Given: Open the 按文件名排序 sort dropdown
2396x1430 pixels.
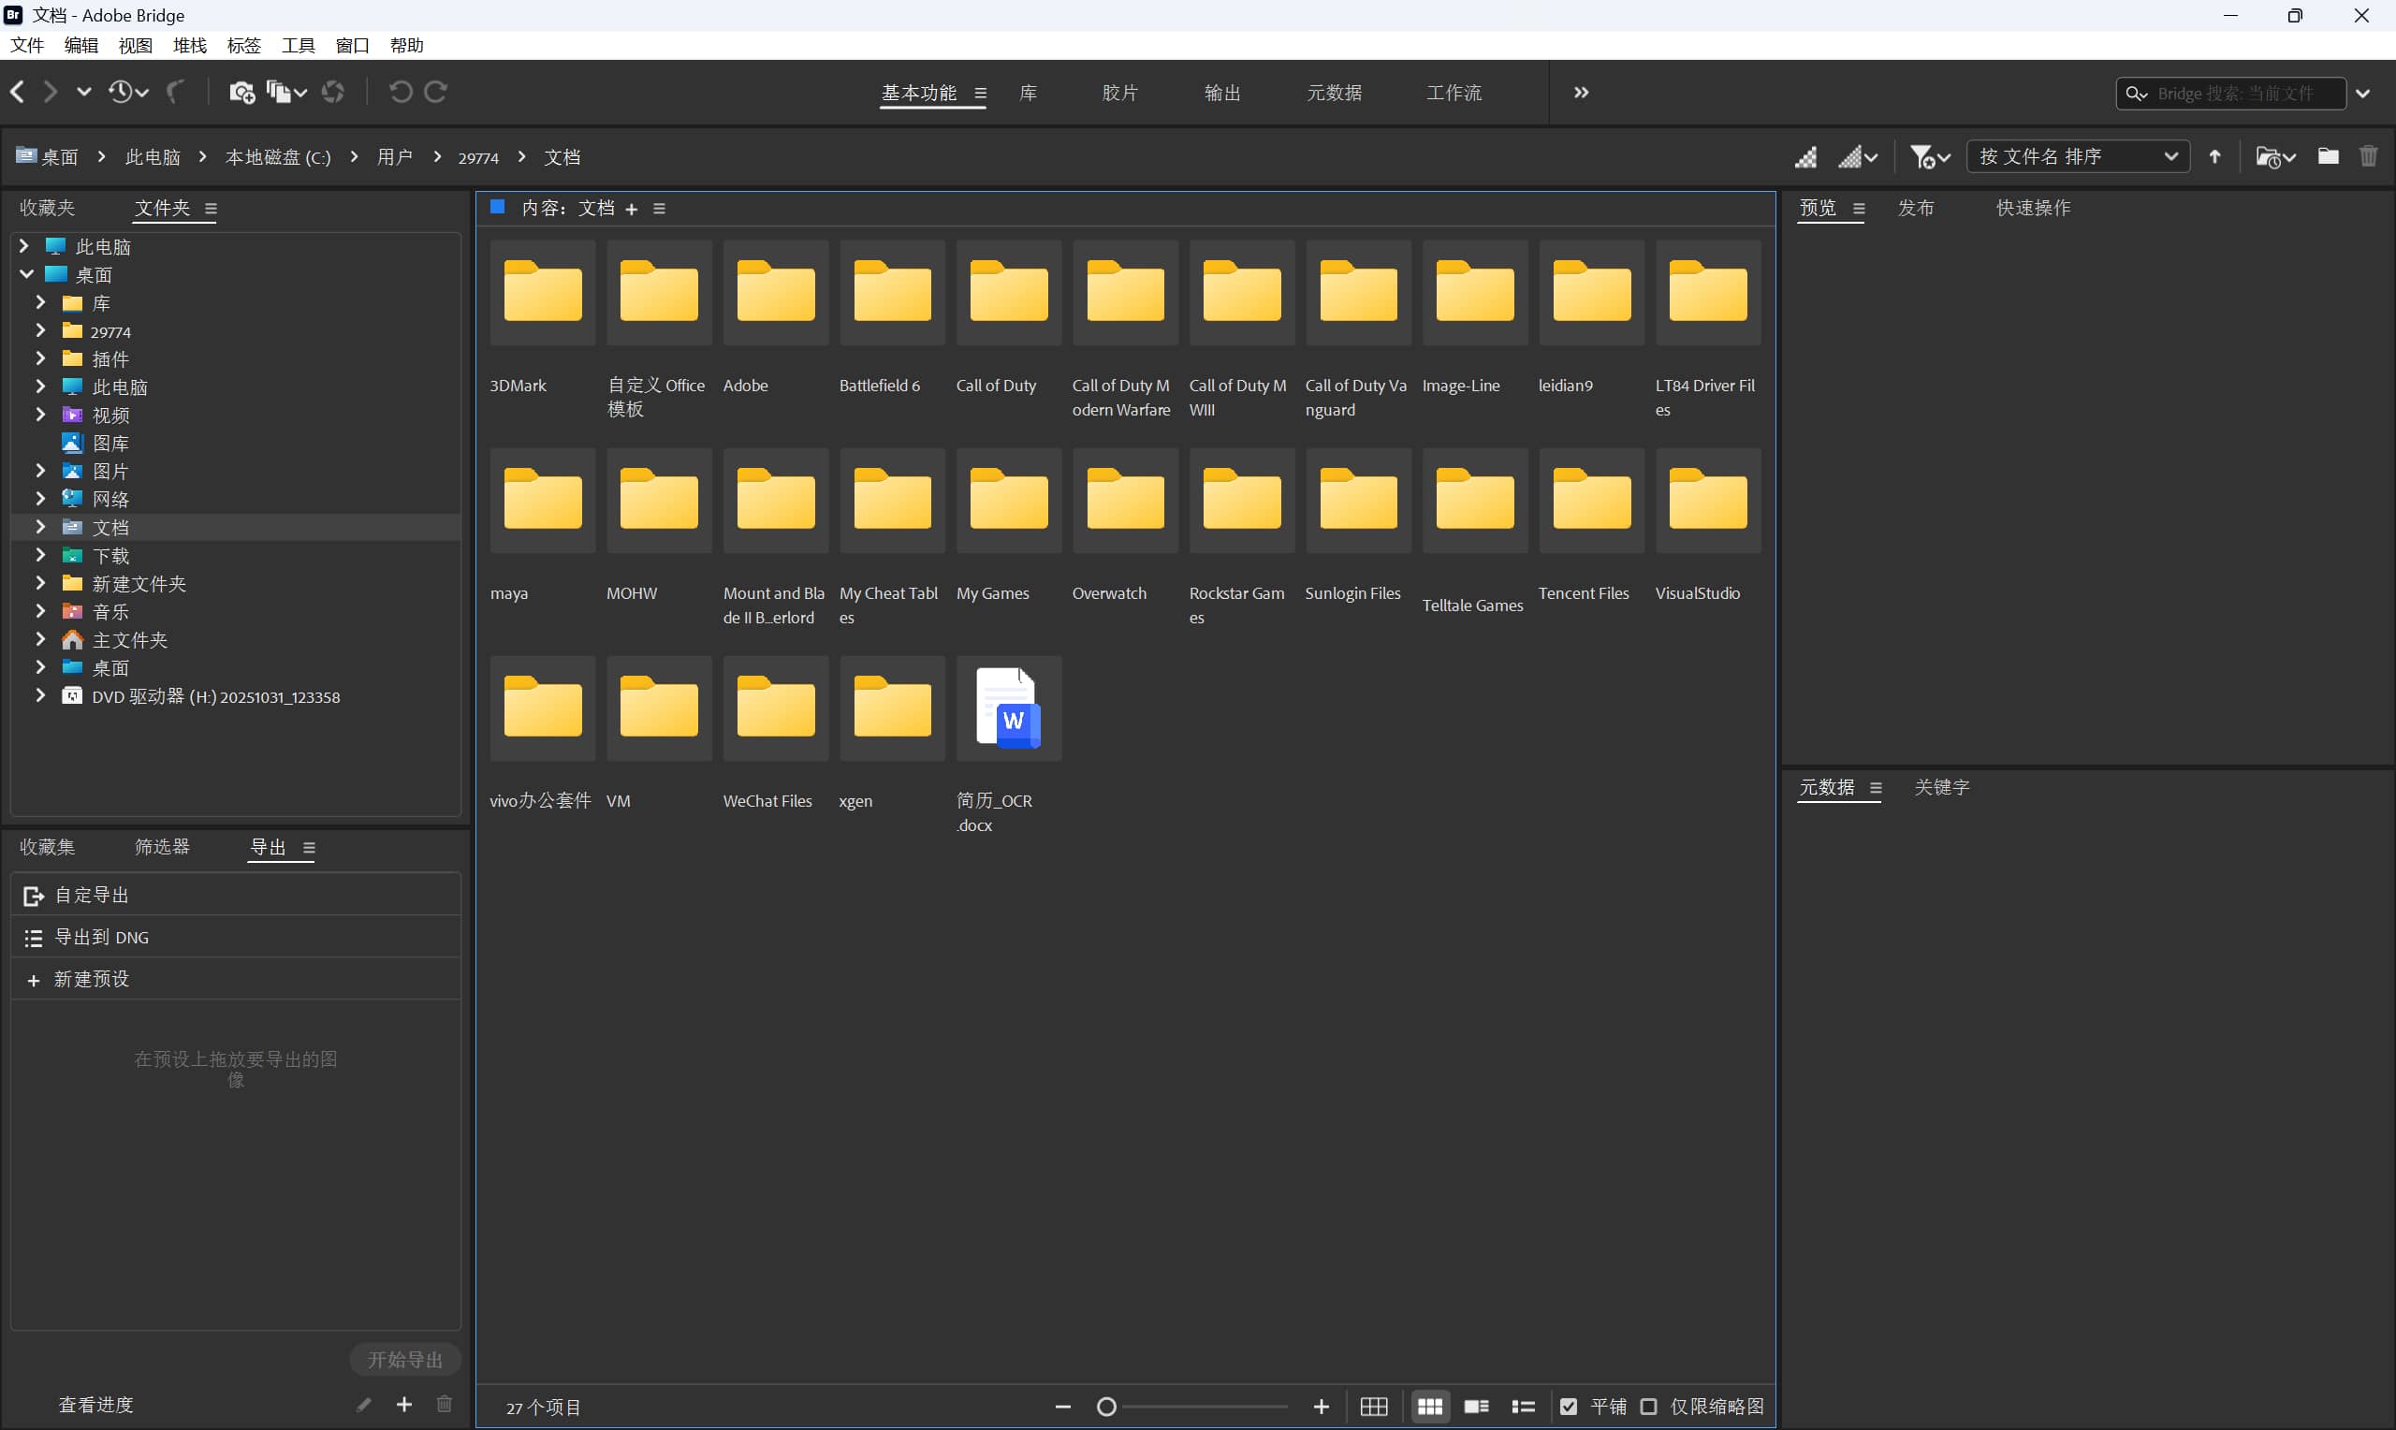Looking at the screenshot, I should pyautogui.click(x=2077, y=156).
